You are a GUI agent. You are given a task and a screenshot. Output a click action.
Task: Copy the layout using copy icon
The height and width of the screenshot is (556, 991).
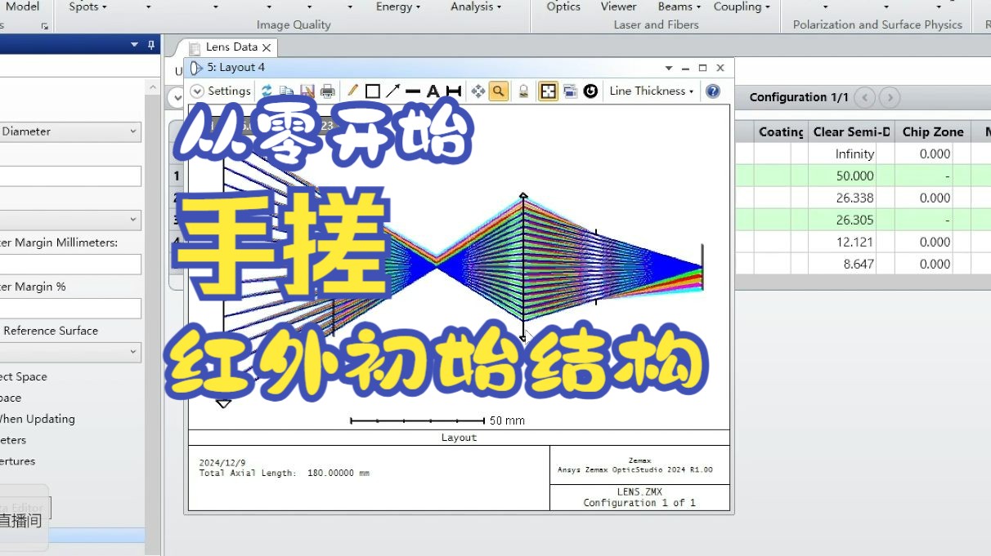(286, 91)
